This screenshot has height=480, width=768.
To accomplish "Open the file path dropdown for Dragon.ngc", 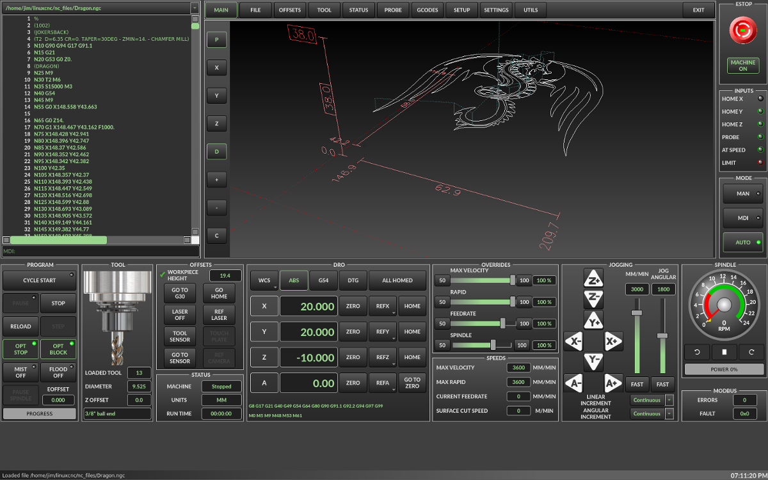I will click(x=195, y=8).
